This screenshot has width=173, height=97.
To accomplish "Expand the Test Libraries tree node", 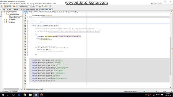I will (5, 23).
